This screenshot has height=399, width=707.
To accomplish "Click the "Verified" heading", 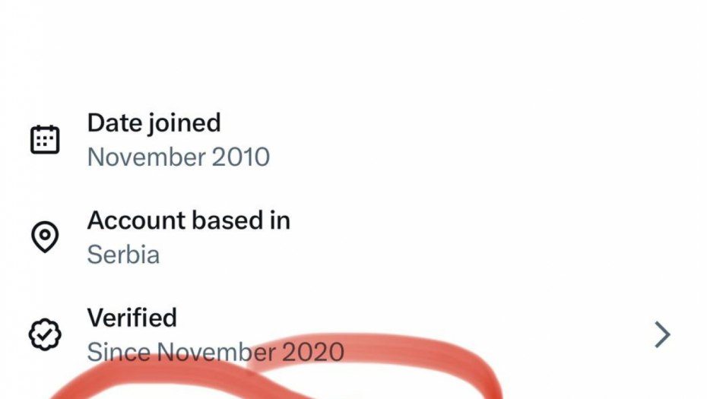I will 132,318.
